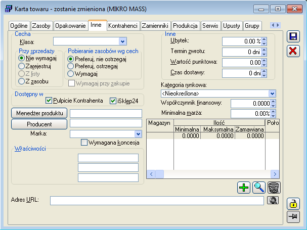Click the Menedżer produktu text field
307x230 pixels.
106,113
